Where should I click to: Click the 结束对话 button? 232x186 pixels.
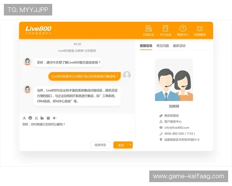coord(100,145)
